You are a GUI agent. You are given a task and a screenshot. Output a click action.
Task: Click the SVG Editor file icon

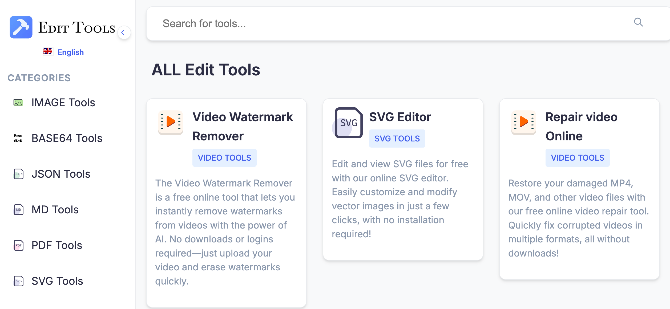pyautogui.click(x=348, y=123)
